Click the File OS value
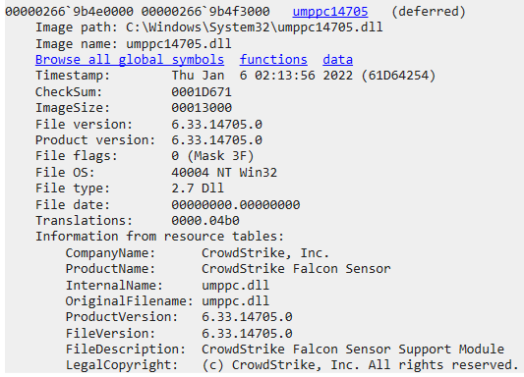This screenshot has width=524, height=377. (x=224, y=173)
